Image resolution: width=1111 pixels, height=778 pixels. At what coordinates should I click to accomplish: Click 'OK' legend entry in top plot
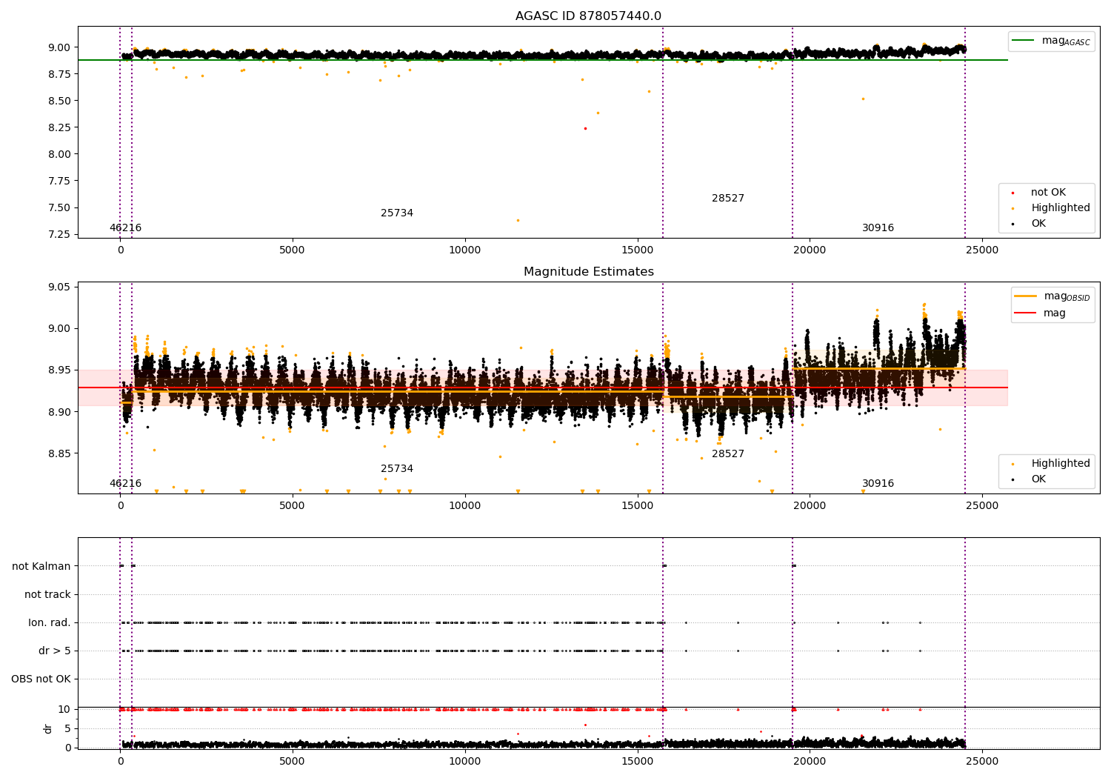click(1038, 224)
